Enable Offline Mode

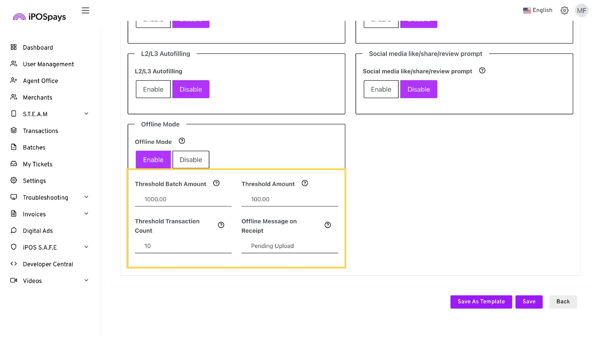[153, 160]
